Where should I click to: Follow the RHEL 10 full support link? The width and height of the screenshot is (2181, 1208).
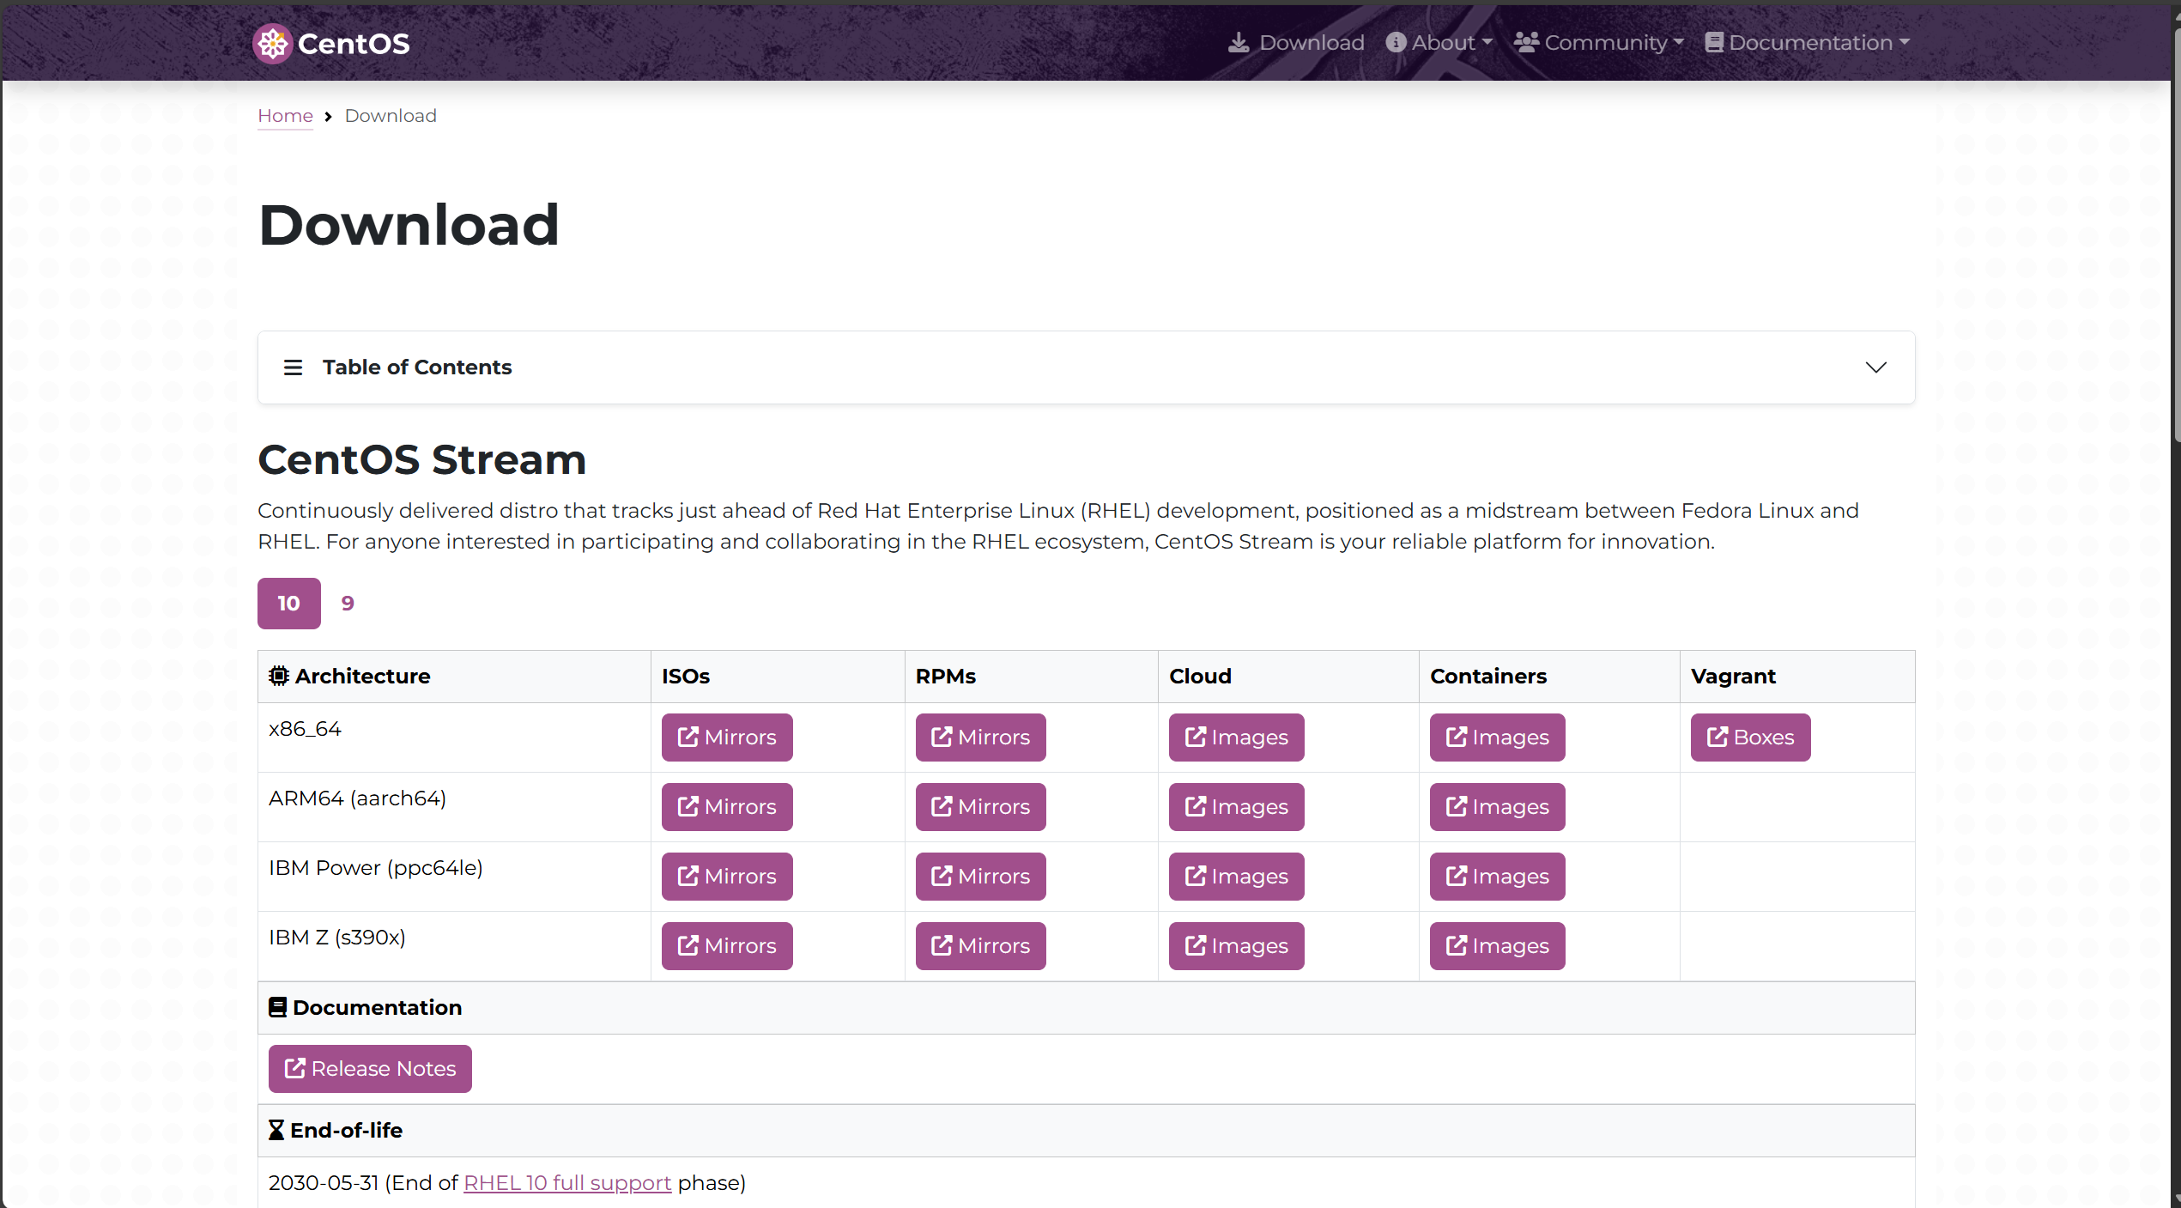coord(566,1182)
